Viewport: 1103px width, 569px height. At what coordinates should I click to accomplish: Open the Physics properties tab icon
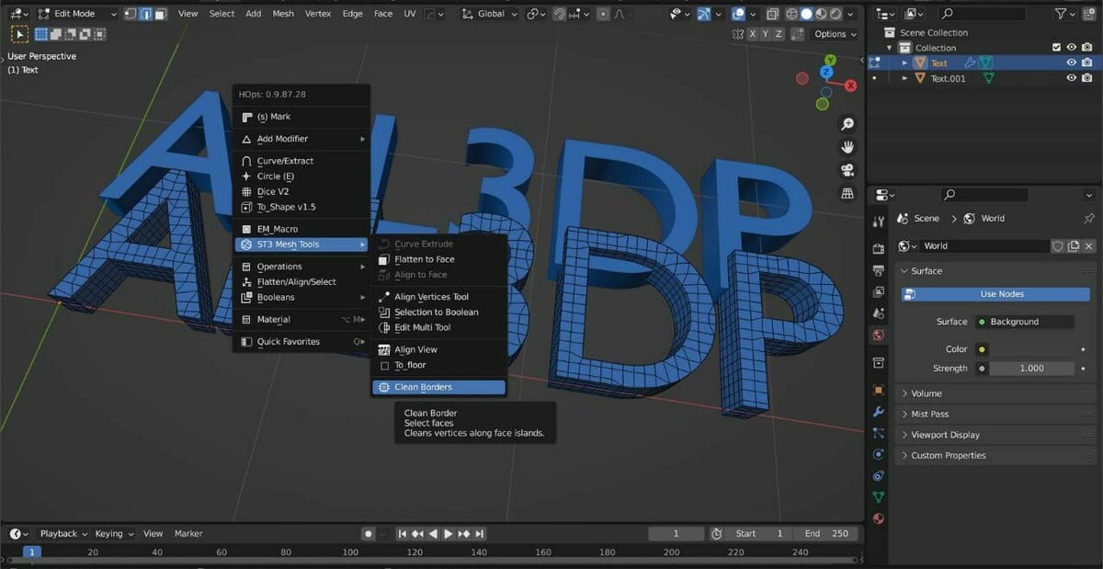879,454
